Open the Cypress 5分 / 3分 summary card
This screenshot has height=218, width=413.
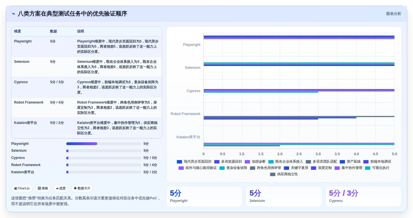pos(363,196)
